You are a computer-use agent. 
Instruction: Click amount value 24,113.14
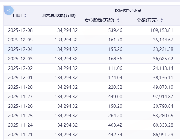point(163,68)
